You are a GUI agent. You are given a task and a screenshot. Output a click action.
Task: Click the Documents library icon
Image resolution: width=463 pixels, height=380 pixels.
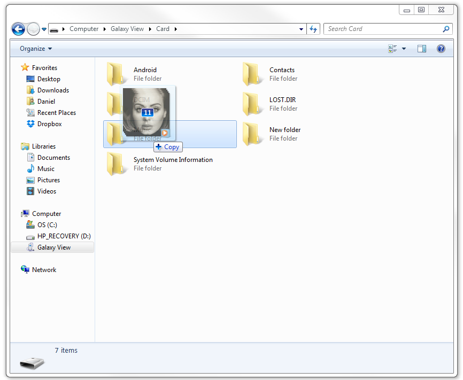coord(30,157)
